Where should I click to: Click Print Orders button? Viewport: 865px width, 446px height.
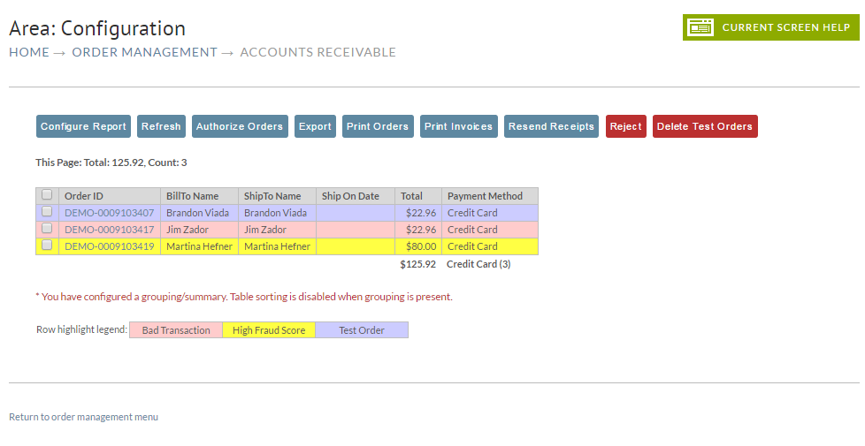click(378, 126)
